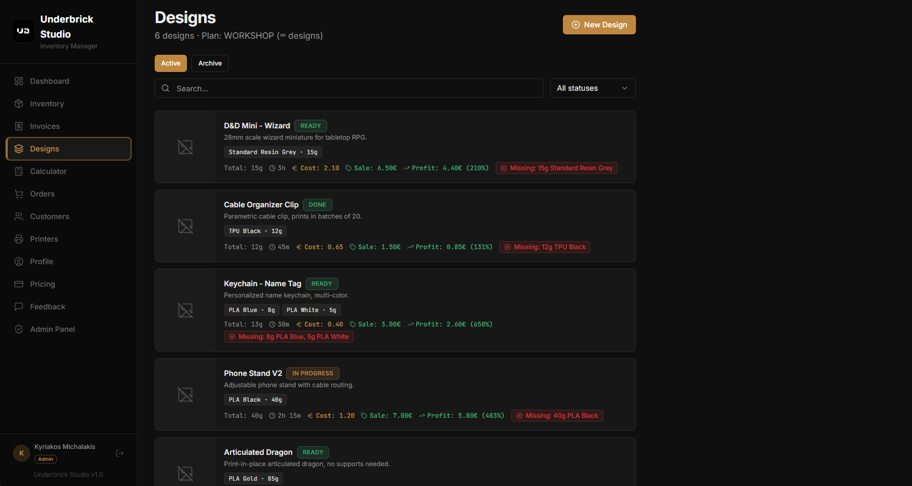The height and width of the screenshot is (486, 912).
Task: Expand the All statuses dropdown
Action: coord(592,88)
